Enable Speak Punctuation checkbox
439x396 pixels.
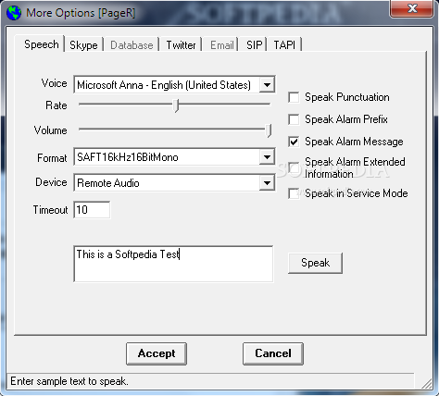coord(294,97)
